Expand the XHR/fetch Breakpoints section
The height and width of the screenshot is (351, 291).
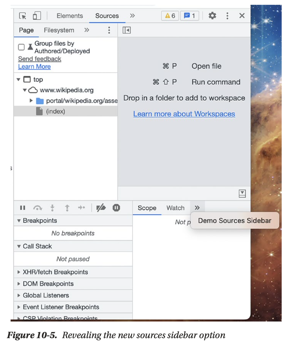(x=19, y=272)
